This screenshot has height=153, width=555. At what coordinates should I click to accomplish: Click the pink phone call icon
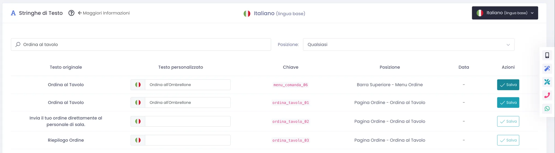[x=547, y=95]
